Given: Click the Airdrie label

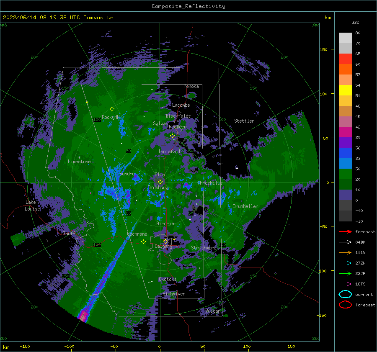Looking at the screenshot, I should [165, 224].
